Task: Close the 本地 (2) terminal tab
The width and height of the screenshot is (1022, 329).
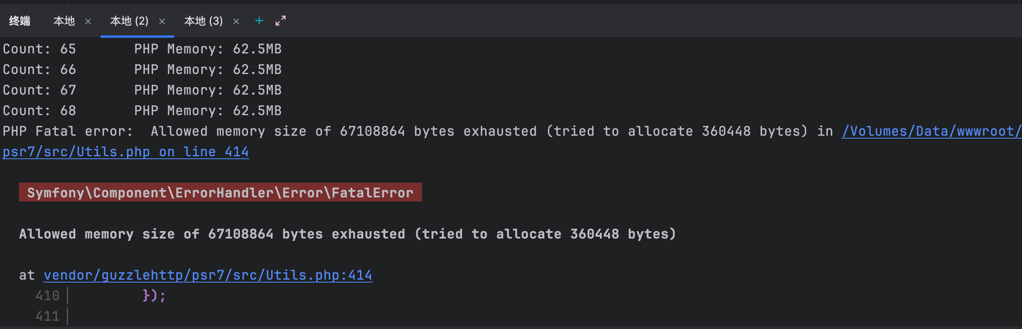Action: pyautogui.click(x=162, y=21)
